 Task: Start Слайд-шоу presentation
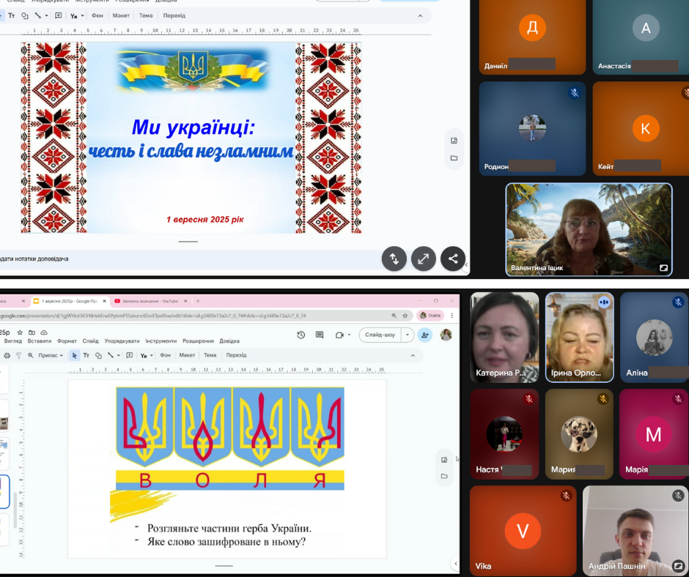(380, 335)
